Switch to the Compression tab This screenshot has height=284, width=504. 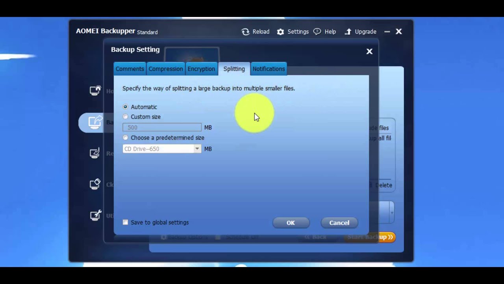(166, 69)
